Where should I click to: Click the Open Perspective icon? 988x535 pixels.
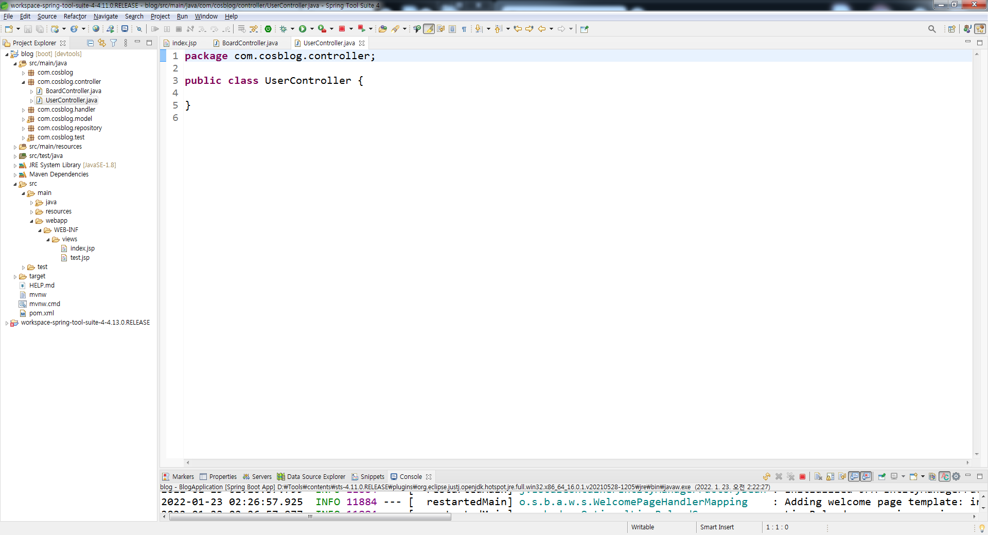[x=951, y=29]
